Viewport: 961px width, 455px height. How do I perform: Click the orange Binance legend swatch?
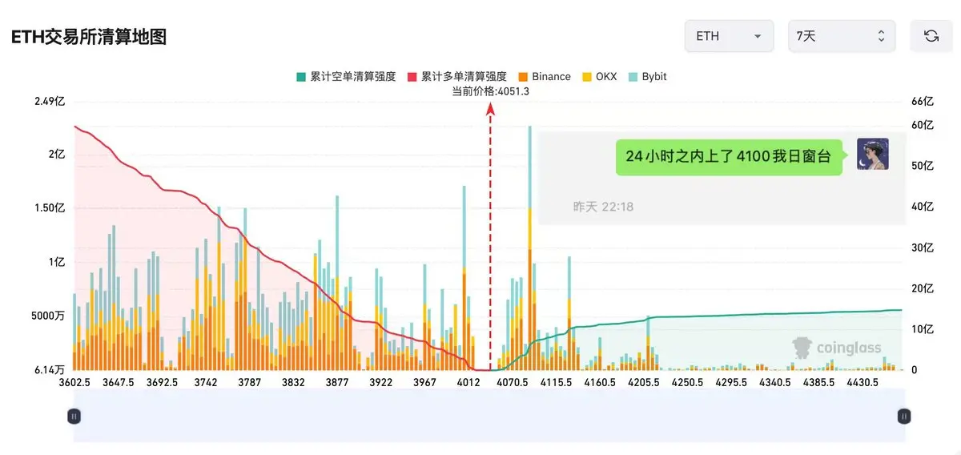[522, 77]
